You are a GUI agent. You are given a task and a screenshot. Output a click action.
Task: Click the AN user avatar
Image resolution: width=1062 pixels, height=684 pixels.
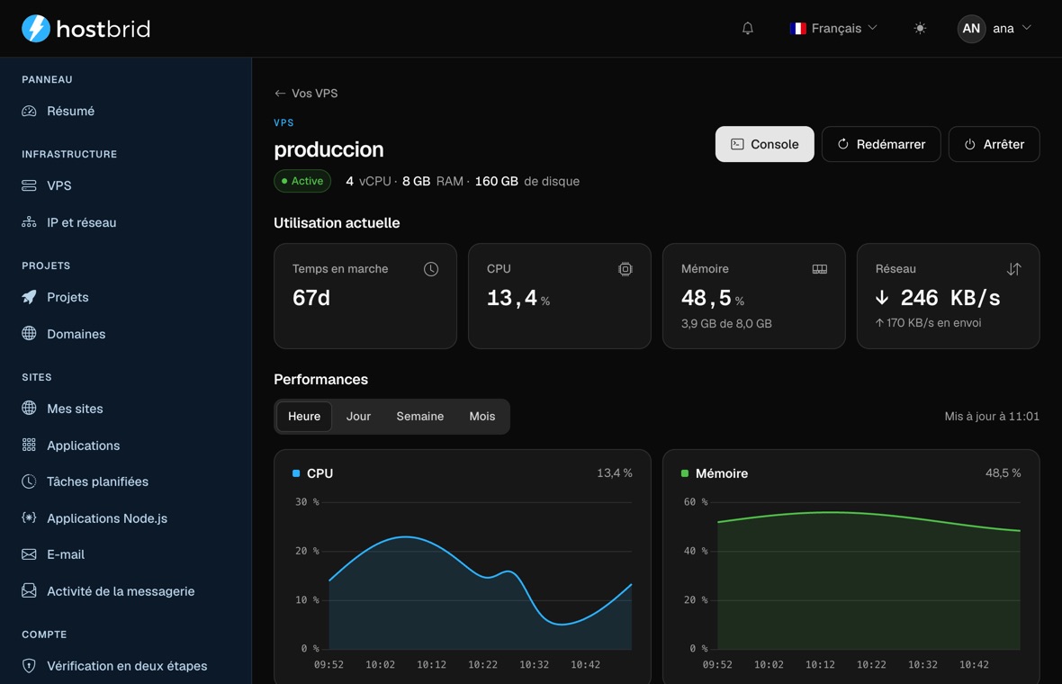coord(971,29)
